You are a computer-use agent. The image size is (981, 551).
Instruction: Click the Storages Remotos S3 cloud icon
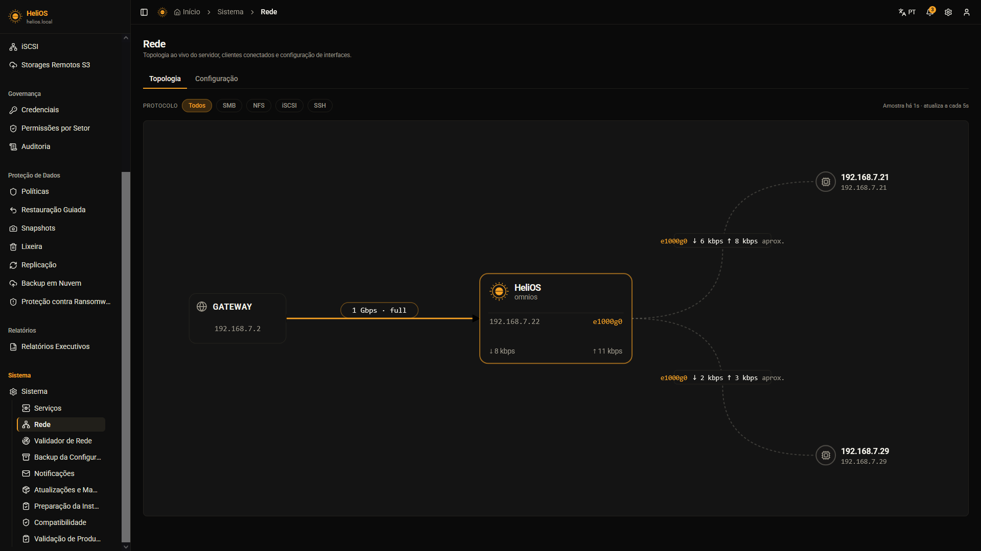coord(13,65)
